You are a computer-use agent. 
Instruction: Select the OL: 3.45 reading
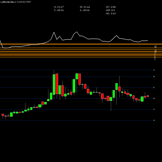click(x=111, y=14)
